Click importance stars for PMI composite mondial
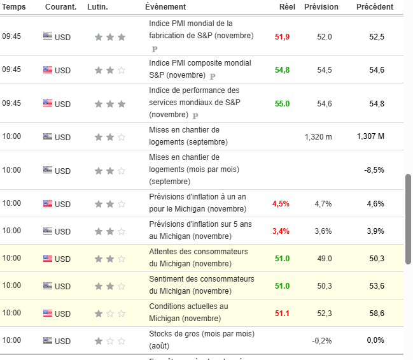Screen dimensions: 413x360 (x=110, y=70)
